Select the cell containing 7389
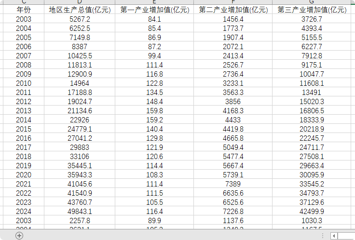This screenshot has height=240, width=355. pyautogui.click(x=233, y=184)
